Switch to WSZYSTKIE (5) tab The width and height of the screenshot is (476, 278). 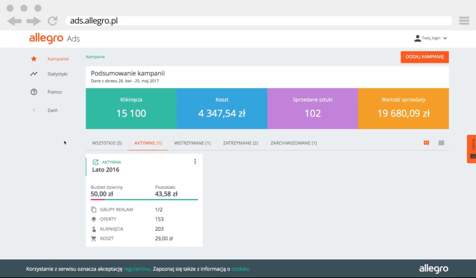click(x=107, y=143)
